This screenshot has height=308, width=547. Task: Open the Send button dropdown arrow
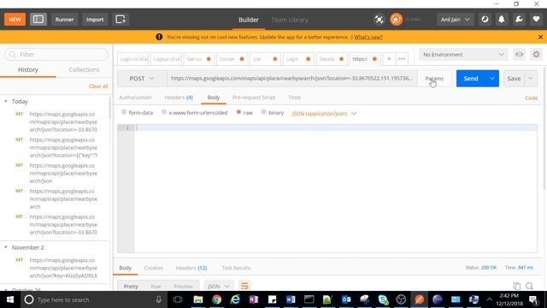click(x=492, y=79)
